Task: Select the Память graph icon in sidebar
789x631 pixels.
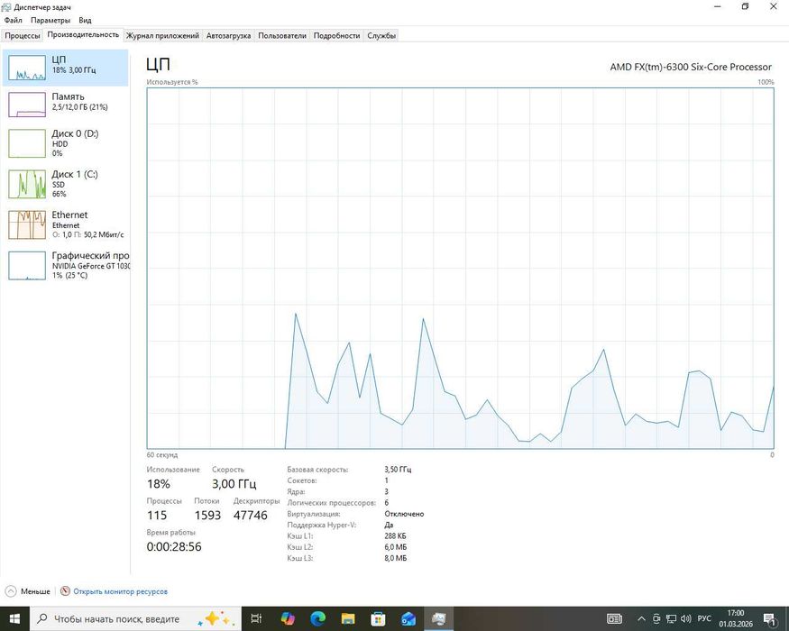Action: tap(27, 105)
